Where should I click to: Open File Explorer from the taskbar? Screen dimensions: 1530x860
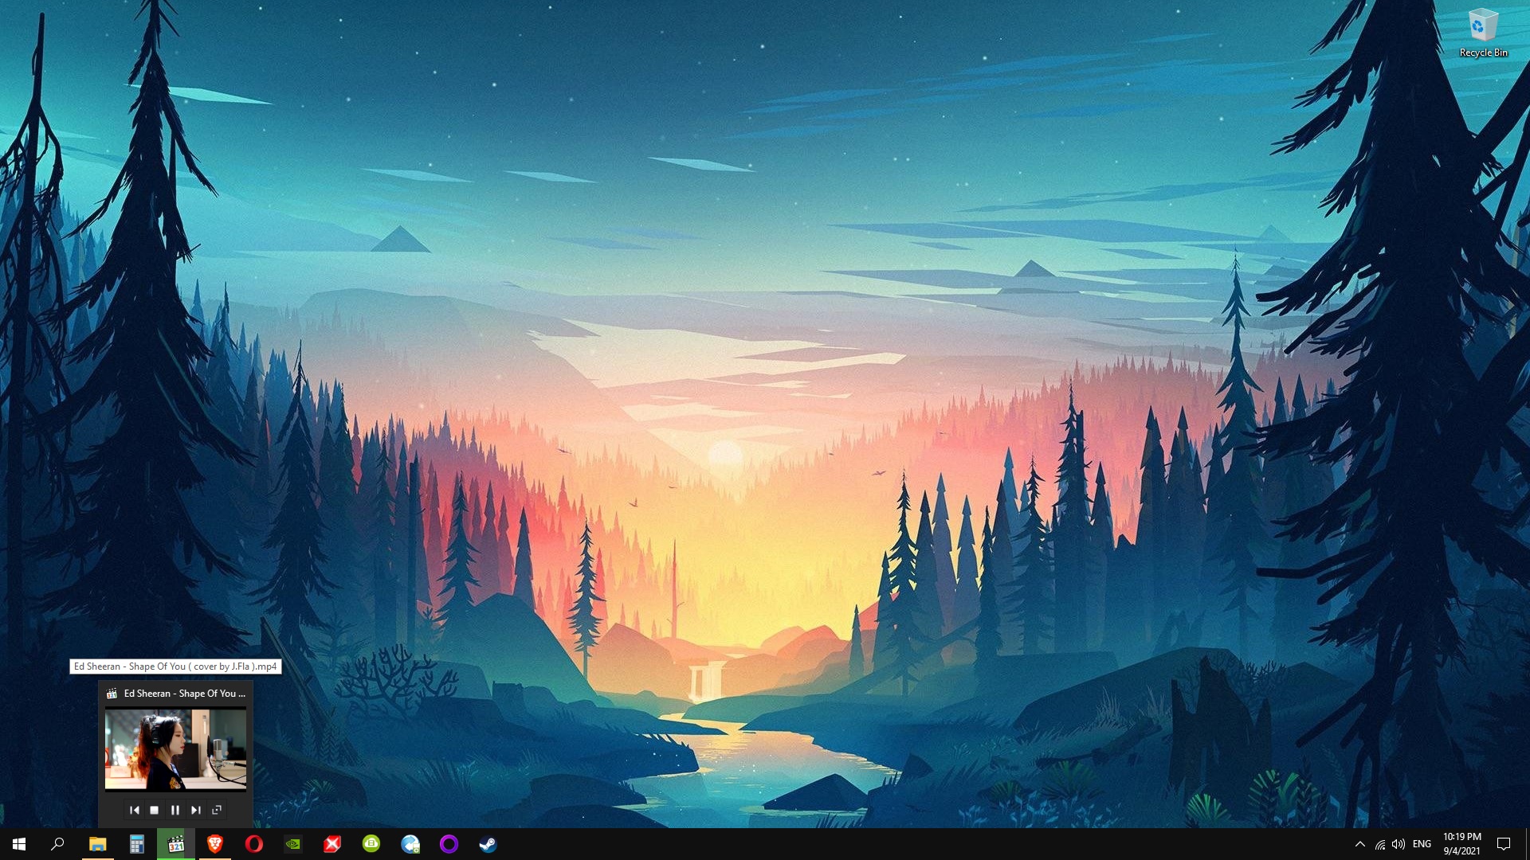[97, 844]
